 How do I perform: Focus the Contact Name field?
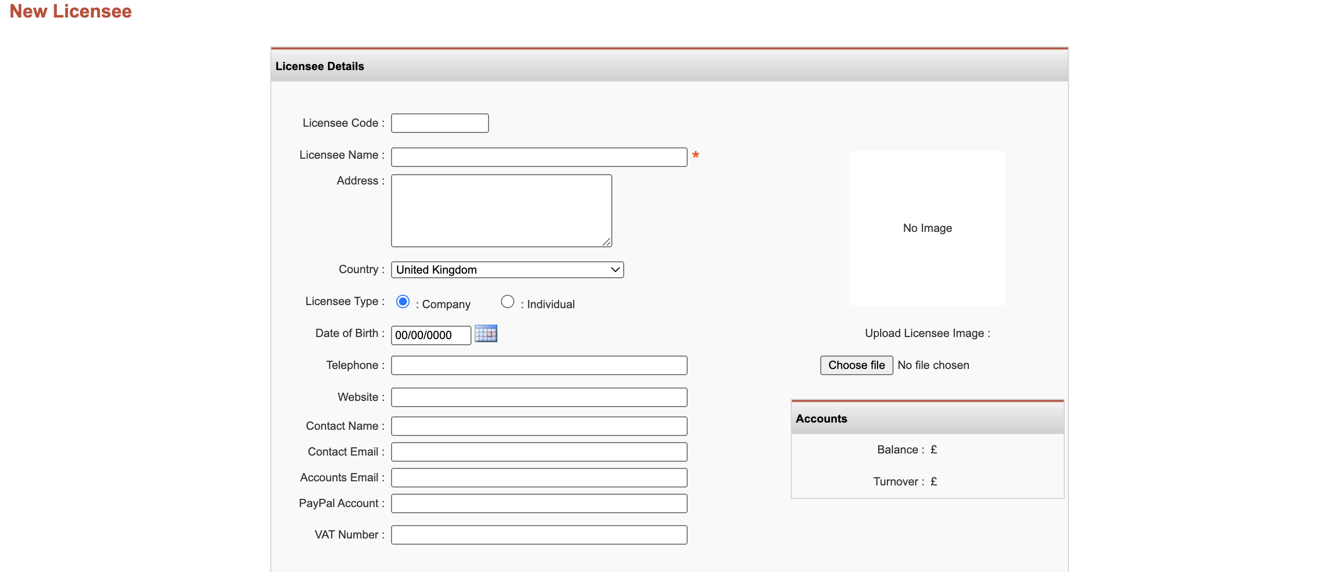tap(539, 426)
